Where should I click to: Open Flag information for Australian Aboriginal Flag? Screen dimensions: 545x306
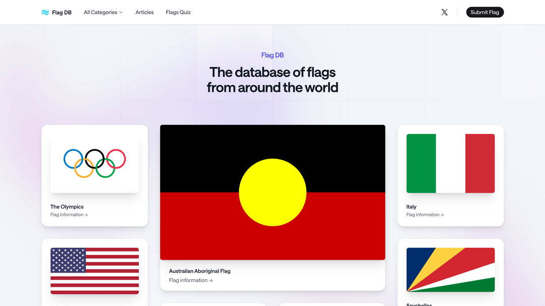click(x=191, y=281)
